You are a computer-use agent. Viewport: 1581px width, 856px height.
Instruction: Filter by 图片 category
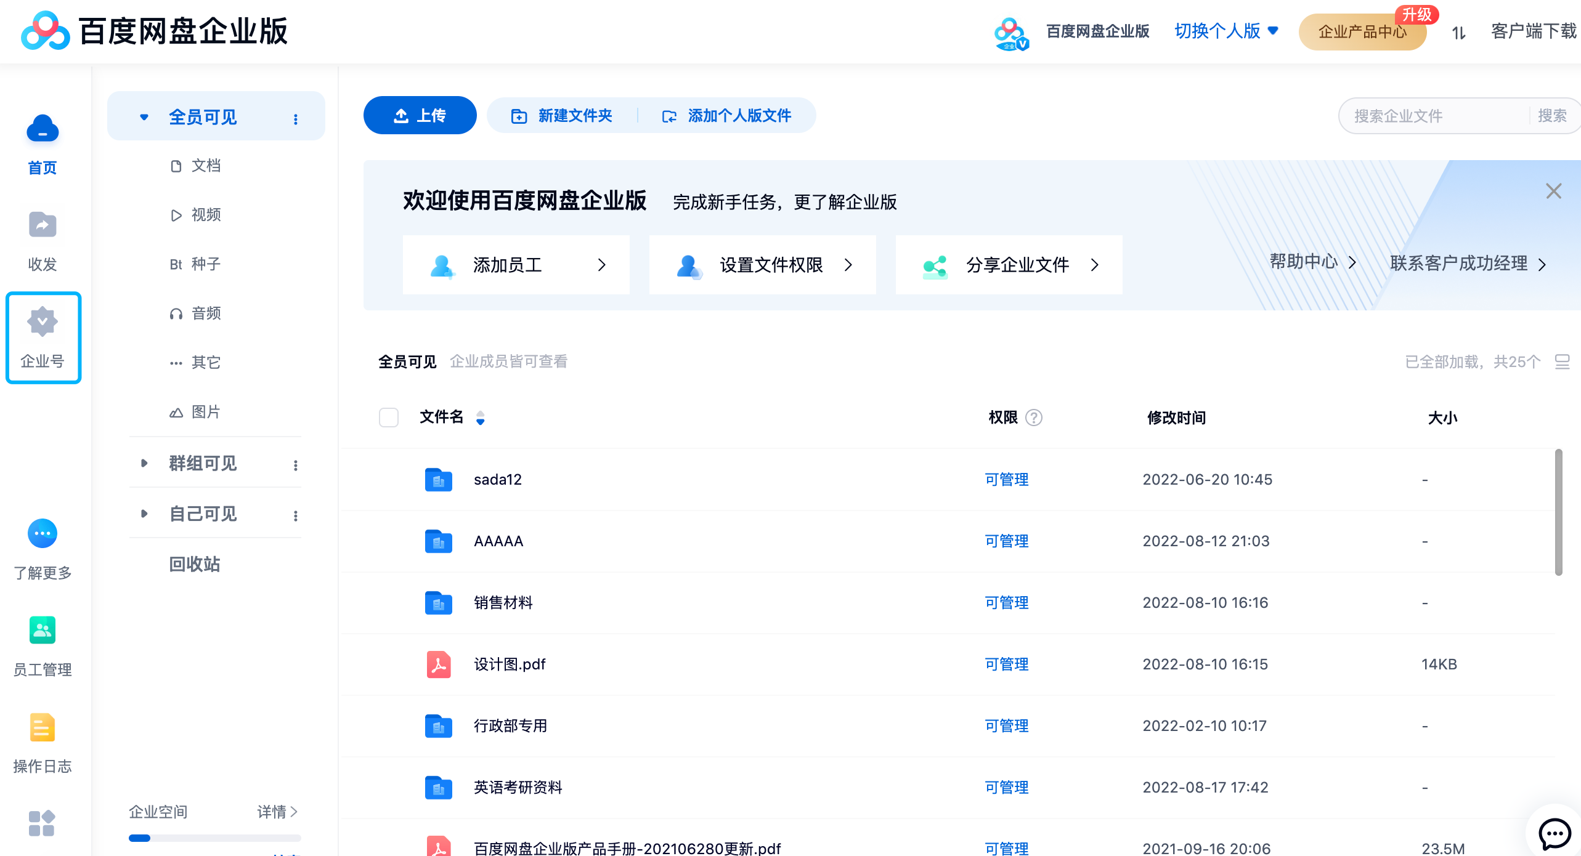click(x=195, y=412)
